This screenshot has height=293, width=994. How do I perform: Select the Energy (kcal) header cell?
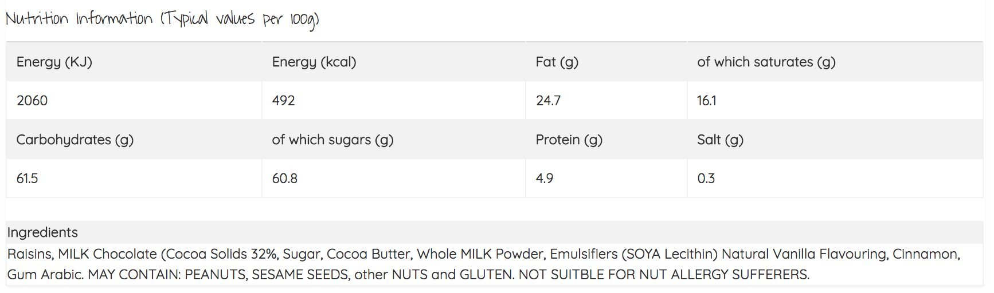click(314, 62)
